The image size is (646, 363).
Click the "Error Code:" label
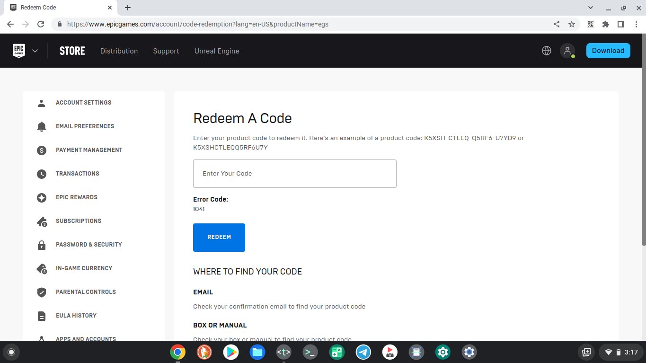(x=211, y=199)
